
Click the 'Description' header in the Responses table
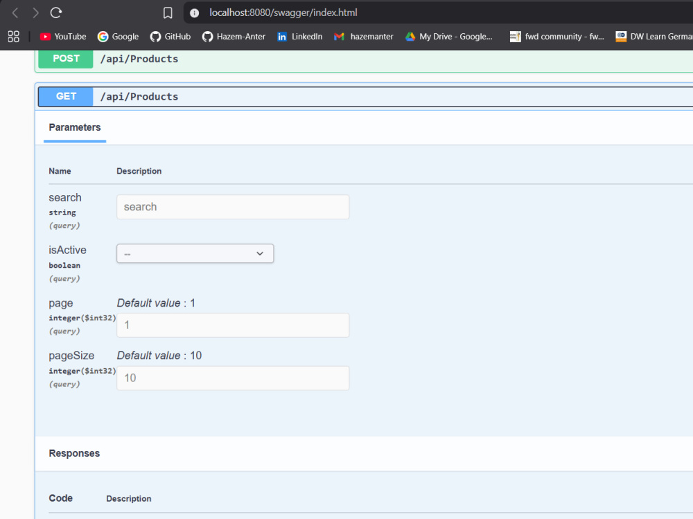coord(129,499)
